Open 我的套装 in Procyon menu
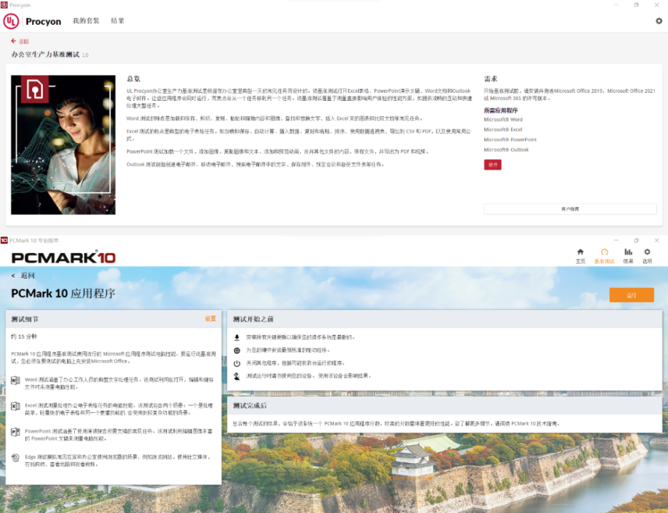The image size is (668, 513). [x=86, y=21]
